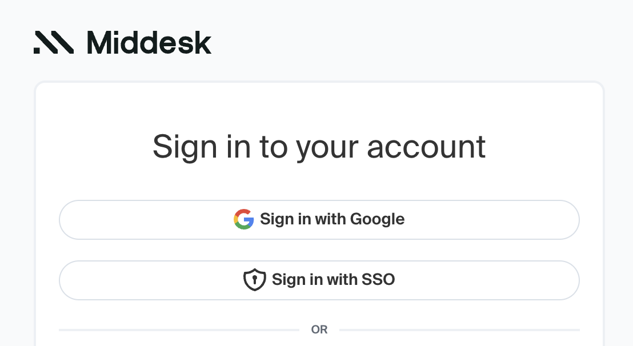Click the rounded border of the SSO button

point(319,262)
